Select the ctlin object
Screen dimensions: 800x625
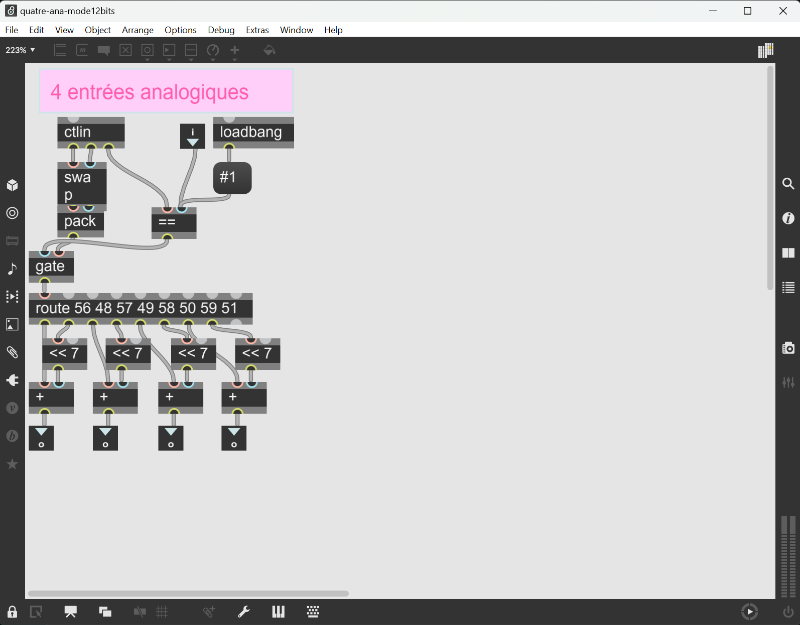(91, 133)
